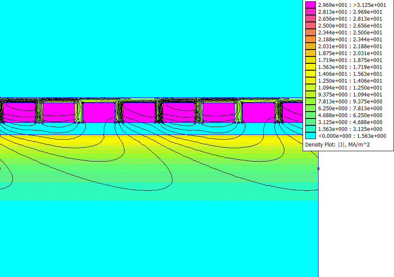Click the 1.563e+000 : 3.125e+000 legend swatch

pos(310,129)
